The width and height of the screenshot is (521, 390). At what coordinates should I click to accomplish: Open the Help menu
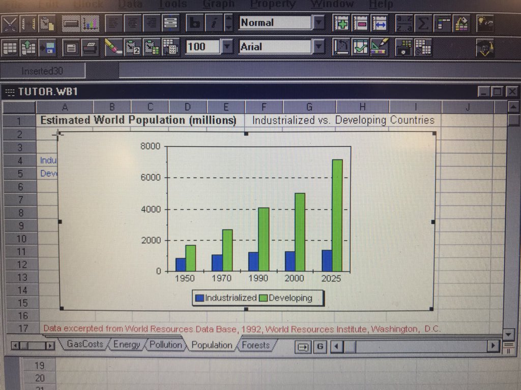[381, 4]
